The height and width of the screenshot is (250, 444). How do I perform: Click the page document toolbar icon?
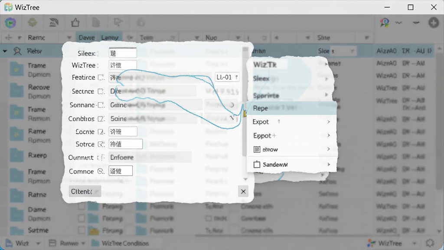(96, 23)
